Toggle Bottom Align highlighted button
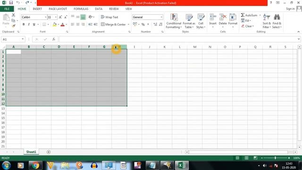The height and width of the screenshot is (170, 302). coord(83,17)
